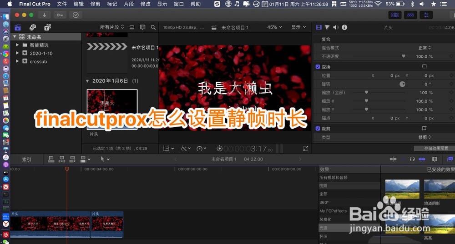Open the viewer 45% zoom dropdown
This screenshot has width=455, height=244.
click(x=274, y=27)
